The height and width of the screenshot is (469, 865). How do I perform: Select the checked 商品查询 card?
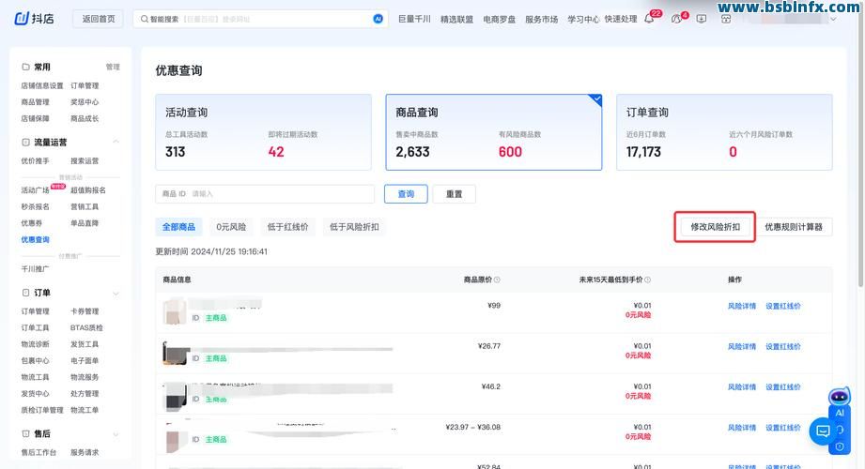point(493,132)
